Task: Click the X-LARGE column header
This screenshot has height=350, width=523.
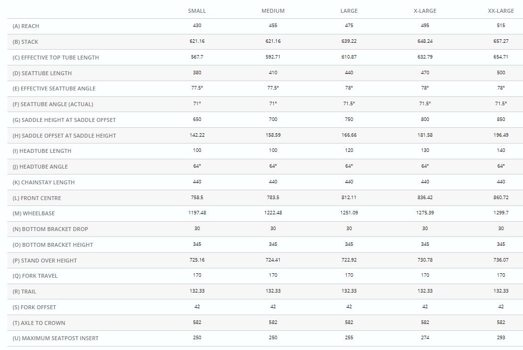Action: point(425,11)
